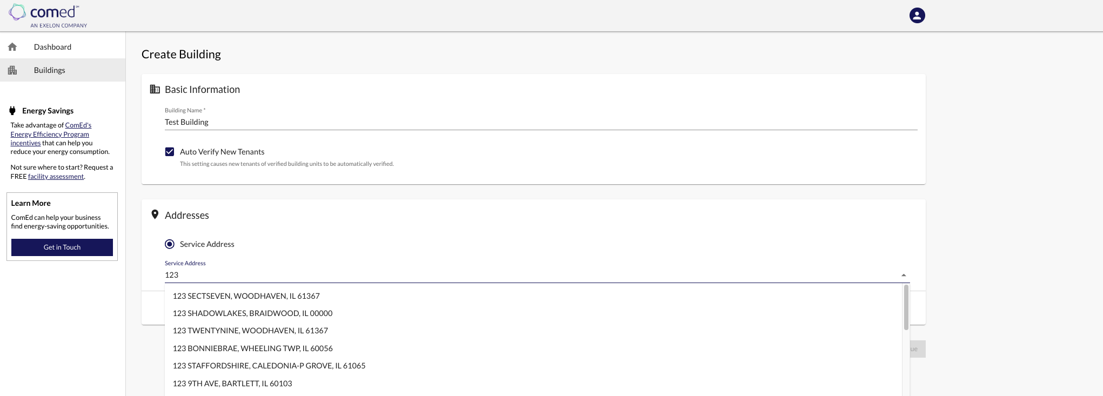Open the user account profile icon
Viewport: 1103px width, 396px height.
point(917,15)
